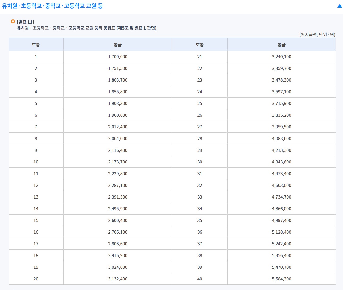Select salary cell 1,908,300
The image size is (343, 290).
click(118, 103)
